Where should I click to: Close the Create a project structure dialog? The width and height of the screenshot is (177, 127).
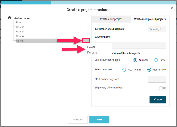[172, 8]
